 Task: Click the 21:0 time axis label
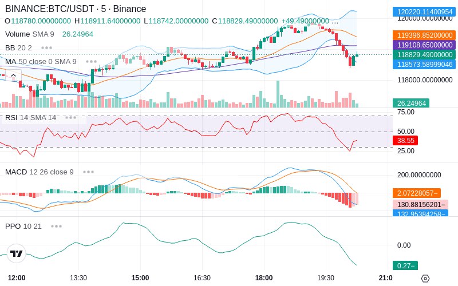pyautogui.click(x=385, y=278)
